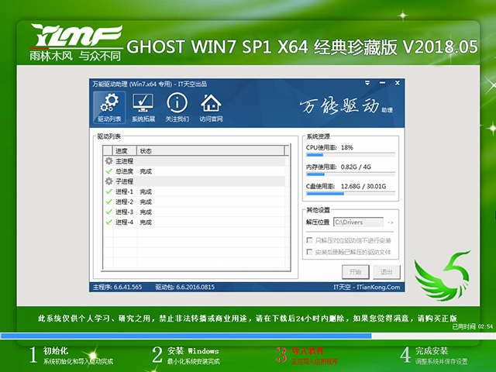Close the 万能驱动助理 window

pyautogui.click(x=398, y=83)
